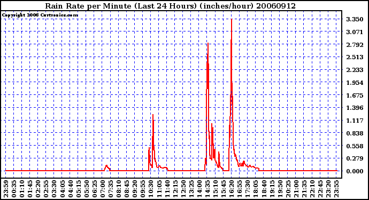Select the 2.233 y-axis label
This screenshot has height=200, width=369.
355,70
